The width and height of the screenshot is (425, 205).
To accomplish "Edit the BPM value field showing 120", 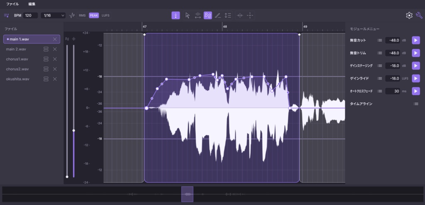I will (30, 15).
